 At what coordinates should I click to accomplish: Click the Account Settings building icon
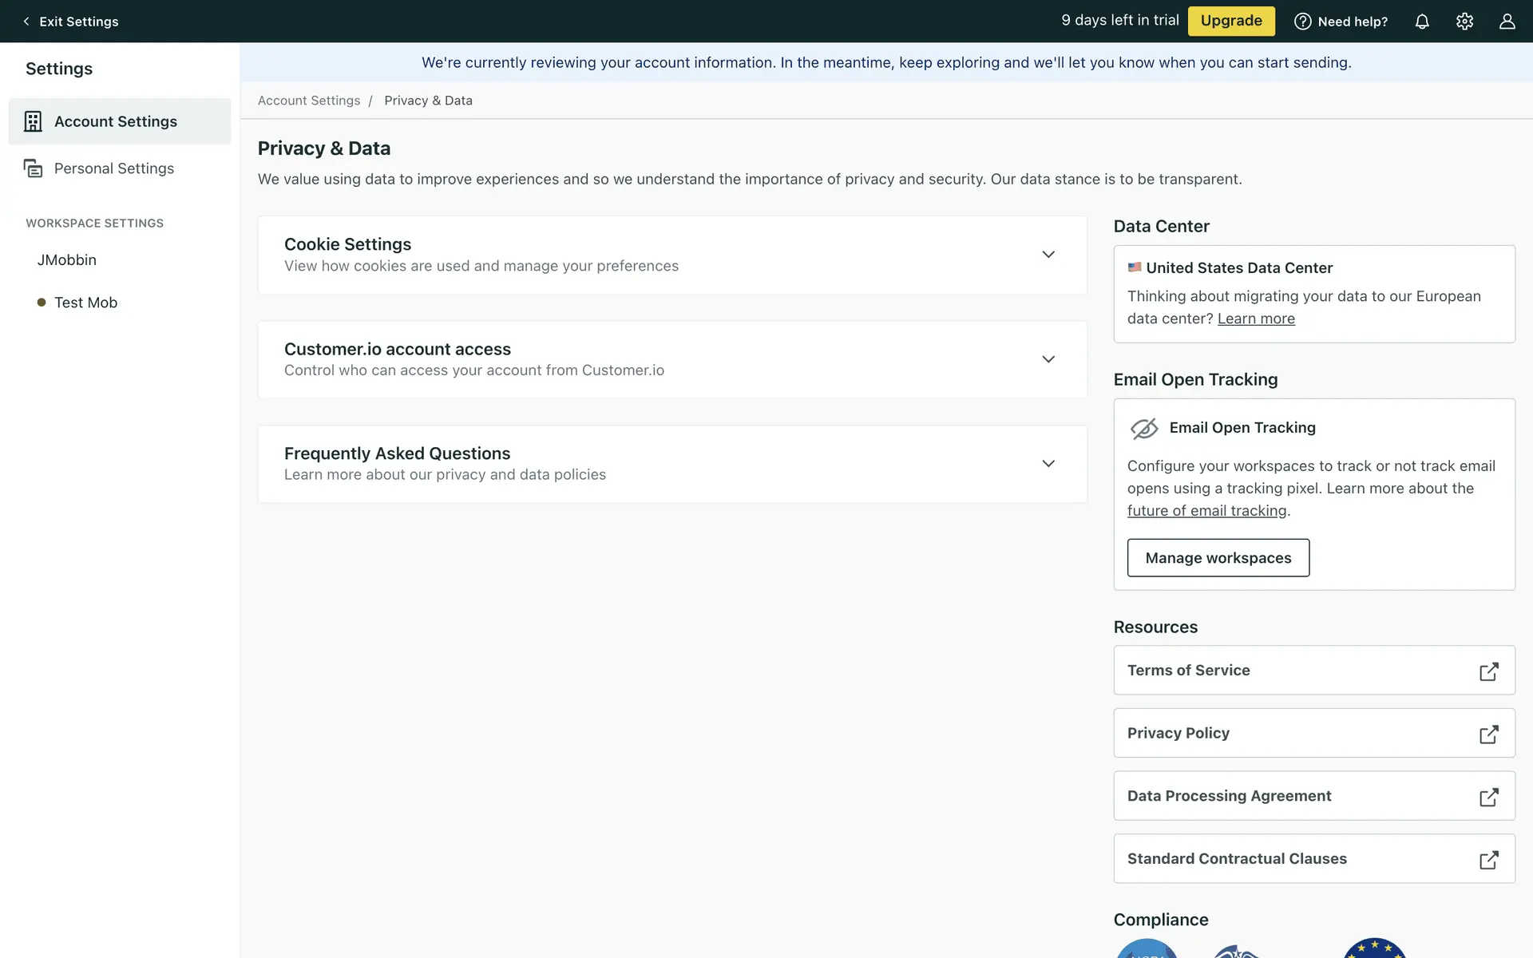tap(33, 121)
